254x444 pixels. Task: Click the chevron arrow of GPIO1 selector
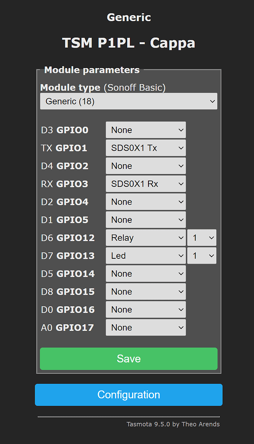(181, 148)
